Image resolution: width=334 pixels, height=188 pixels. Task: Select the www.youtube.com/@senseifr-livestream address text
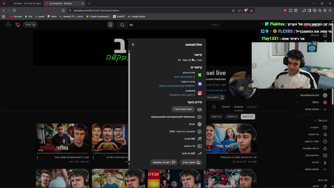pos(173,117)
